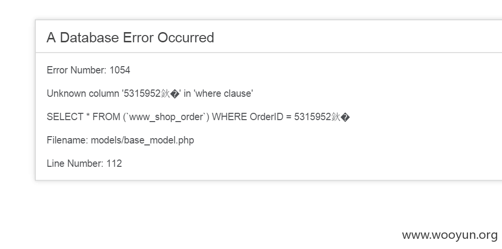Click the 'Error Number:' label

coord(77,70)
